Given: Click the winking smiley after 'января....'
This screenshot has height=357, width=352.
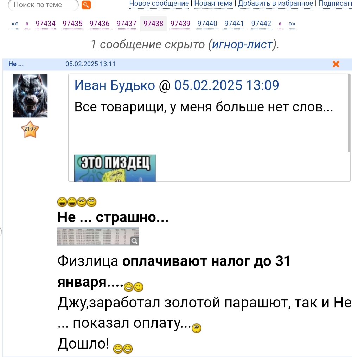Looking at the screenshot, I should 139,287.
